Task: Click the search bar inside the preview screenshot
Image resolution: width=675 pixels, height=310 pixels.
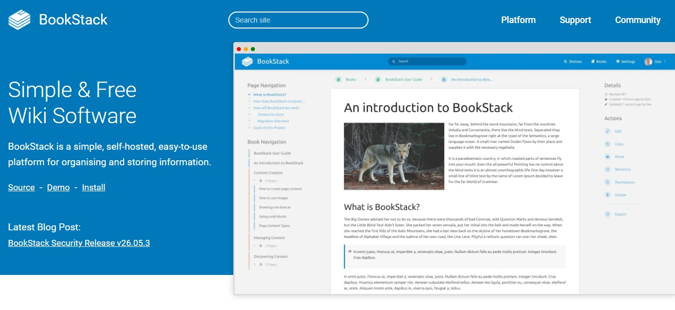Action: pos(427,62)
